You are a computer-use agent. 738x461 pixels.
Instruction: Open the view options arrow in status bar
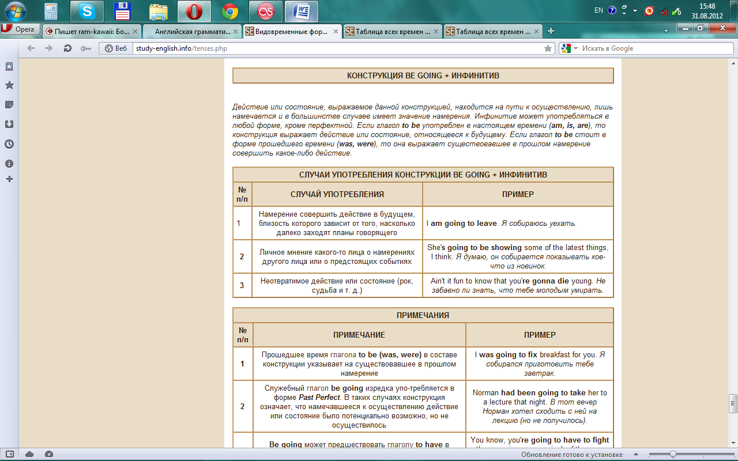[635, 455]
